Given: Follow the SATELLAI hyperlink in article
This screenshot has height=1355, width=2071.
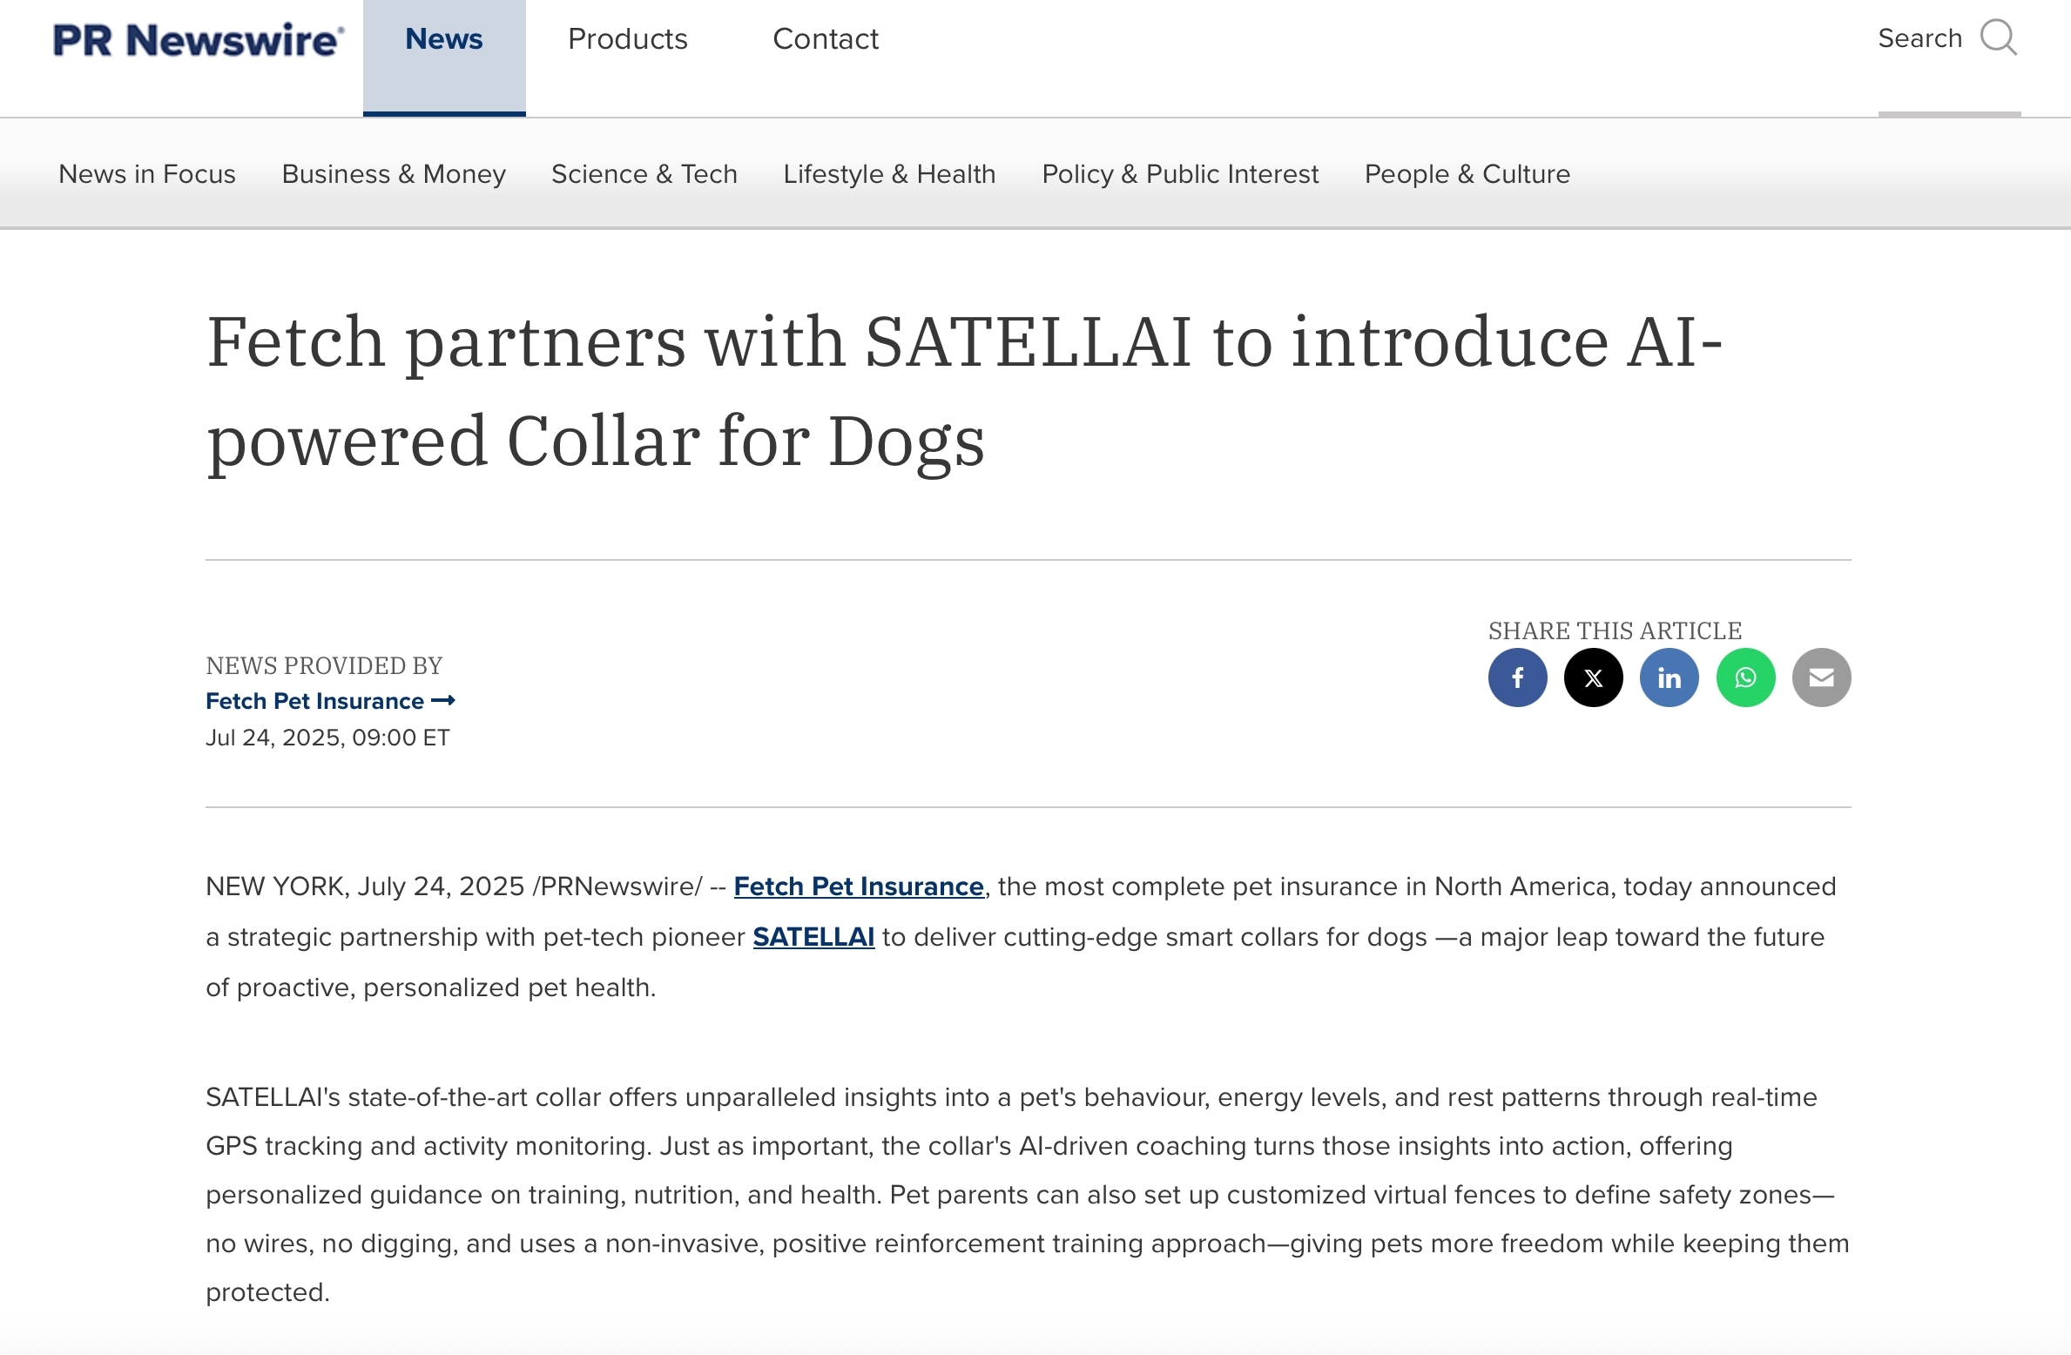Looking at the screenshot, I should (813, 937).
